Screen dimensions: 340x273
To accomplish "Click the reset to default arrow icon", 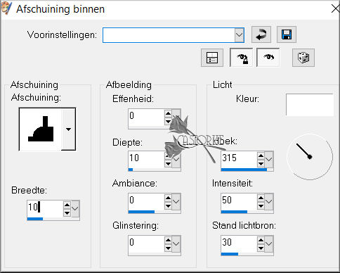I will pyautogui.click(x=261, y=34).
